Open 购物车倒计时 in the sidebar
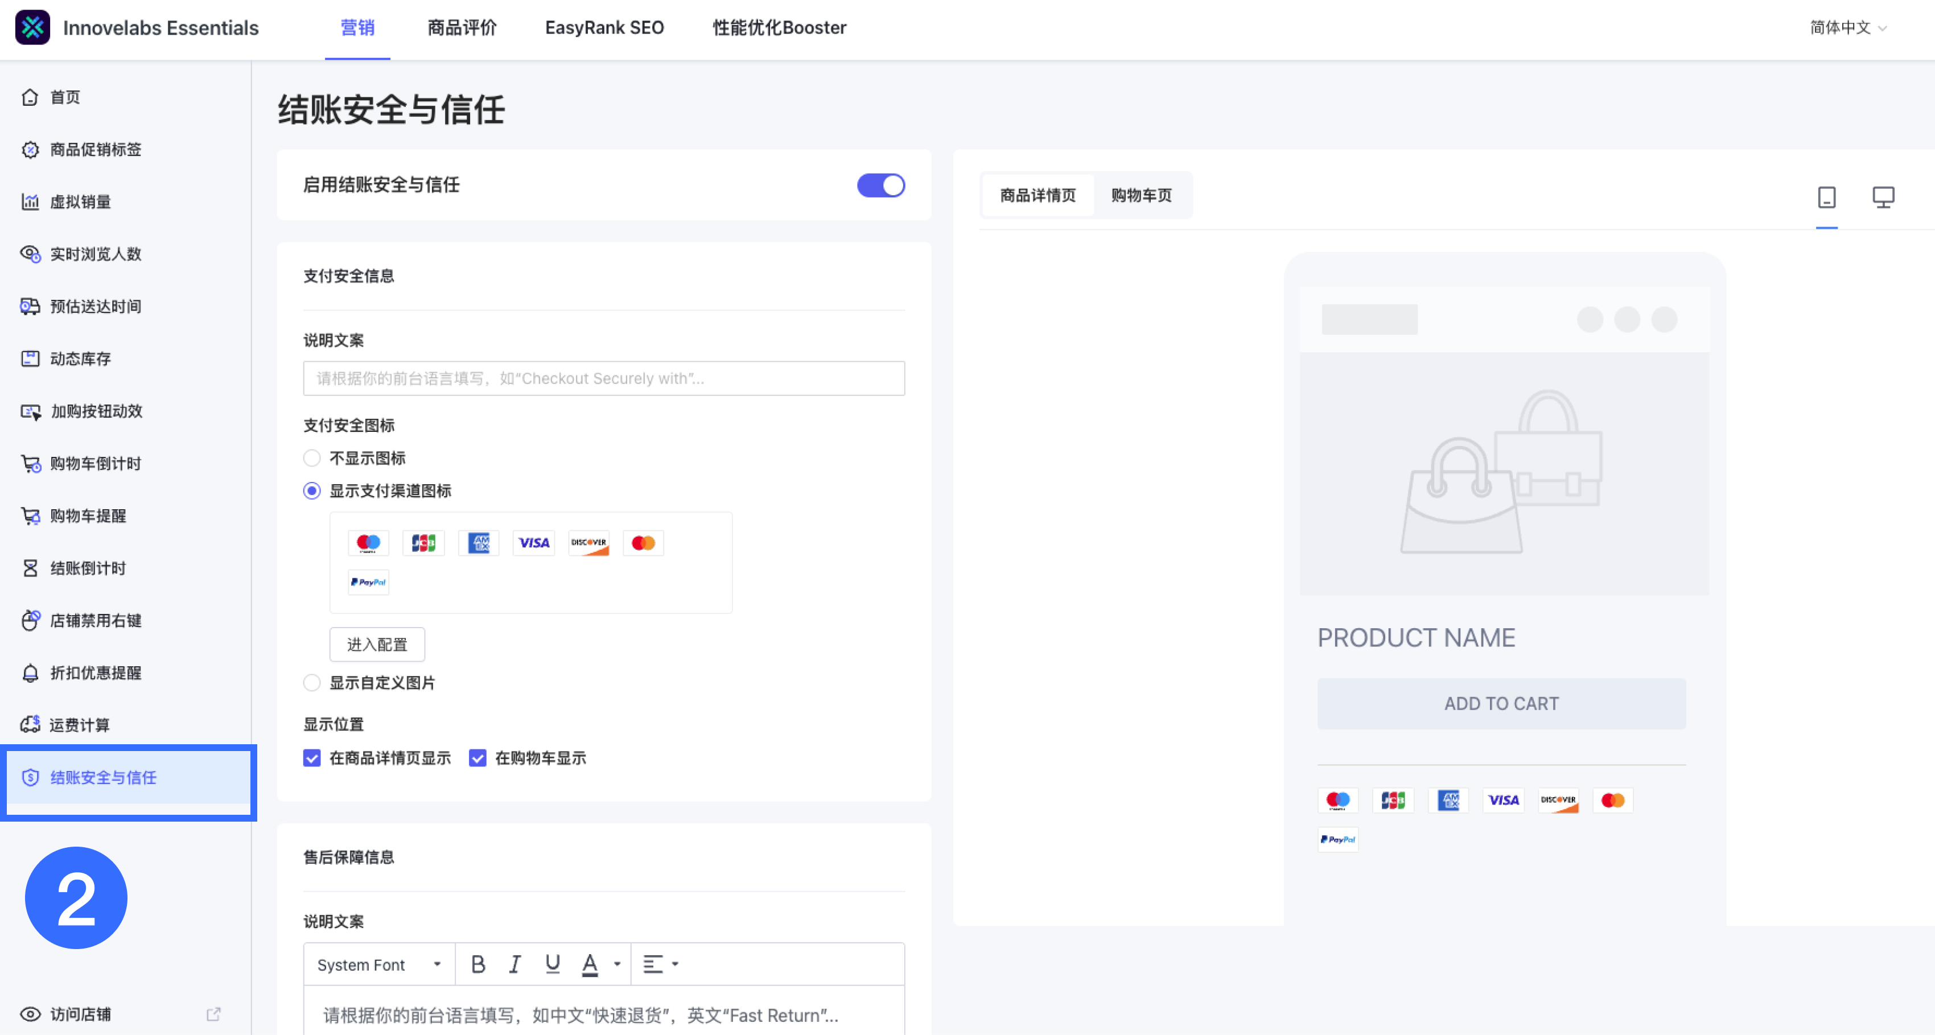This screenshot has width=1935, height=1035. 96,463
